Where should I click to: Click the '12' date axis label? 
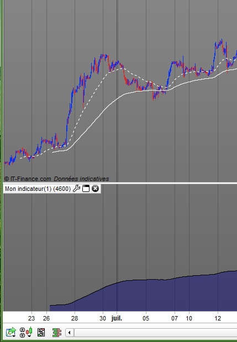(x=218, y=318)
